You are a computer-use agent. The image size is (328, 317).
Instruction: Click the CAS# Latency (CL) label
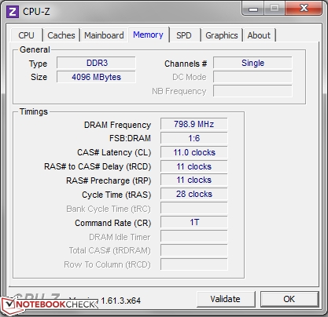pos(114,152)
